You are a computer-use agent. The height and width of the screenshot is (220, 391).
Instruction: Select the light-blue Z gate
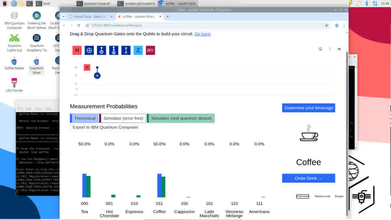point(138,50)
